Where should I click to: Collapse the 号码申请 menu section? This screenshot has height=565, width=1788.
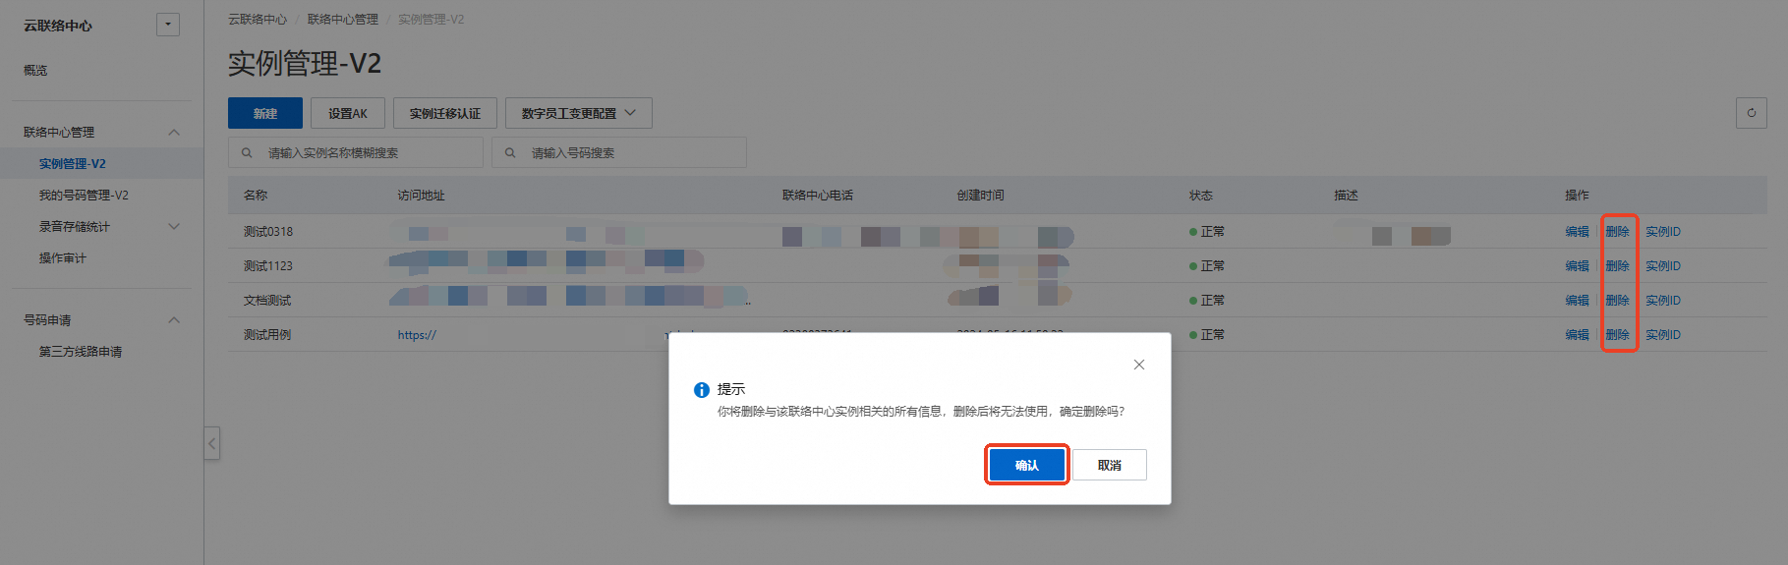click(174, 319)
